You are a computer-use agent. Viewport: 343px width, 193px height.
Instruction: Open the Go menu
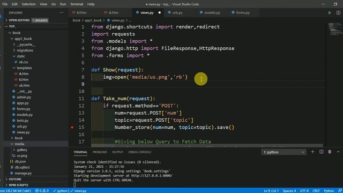click(54, 4)
